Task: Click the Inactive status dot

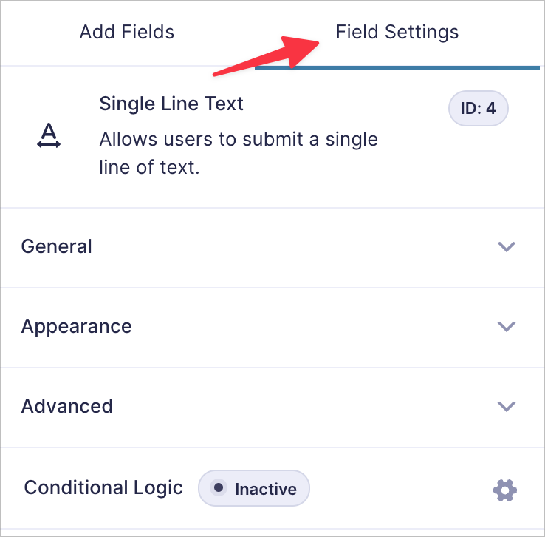Action: tap(219, 487)
